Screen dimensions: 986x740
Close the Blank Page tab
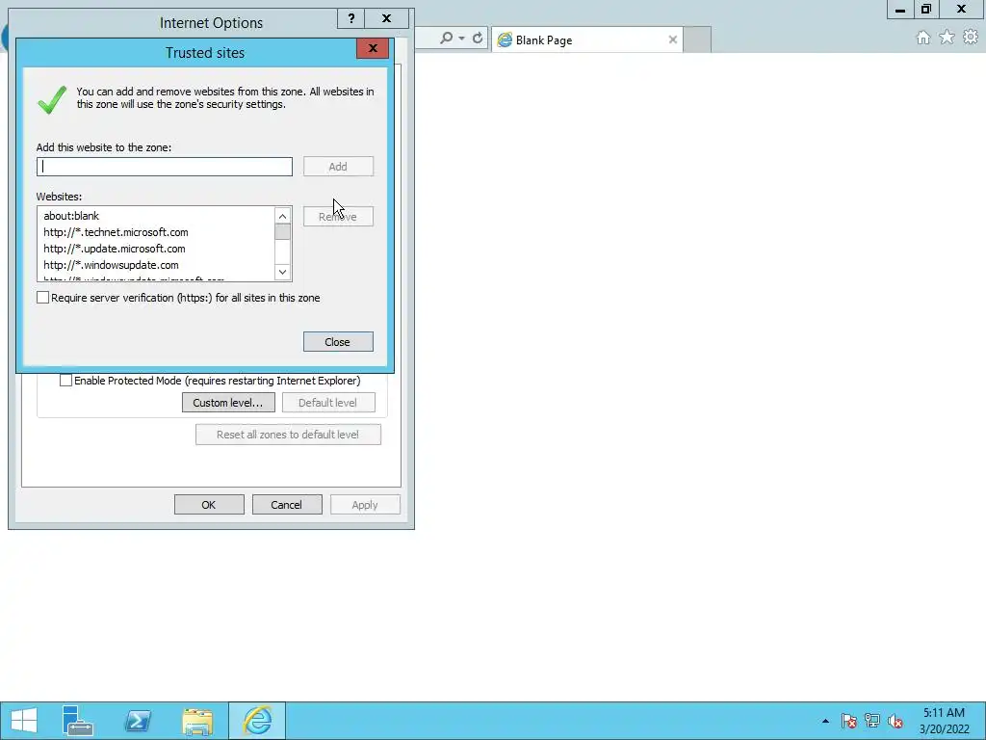pos(673,40)
